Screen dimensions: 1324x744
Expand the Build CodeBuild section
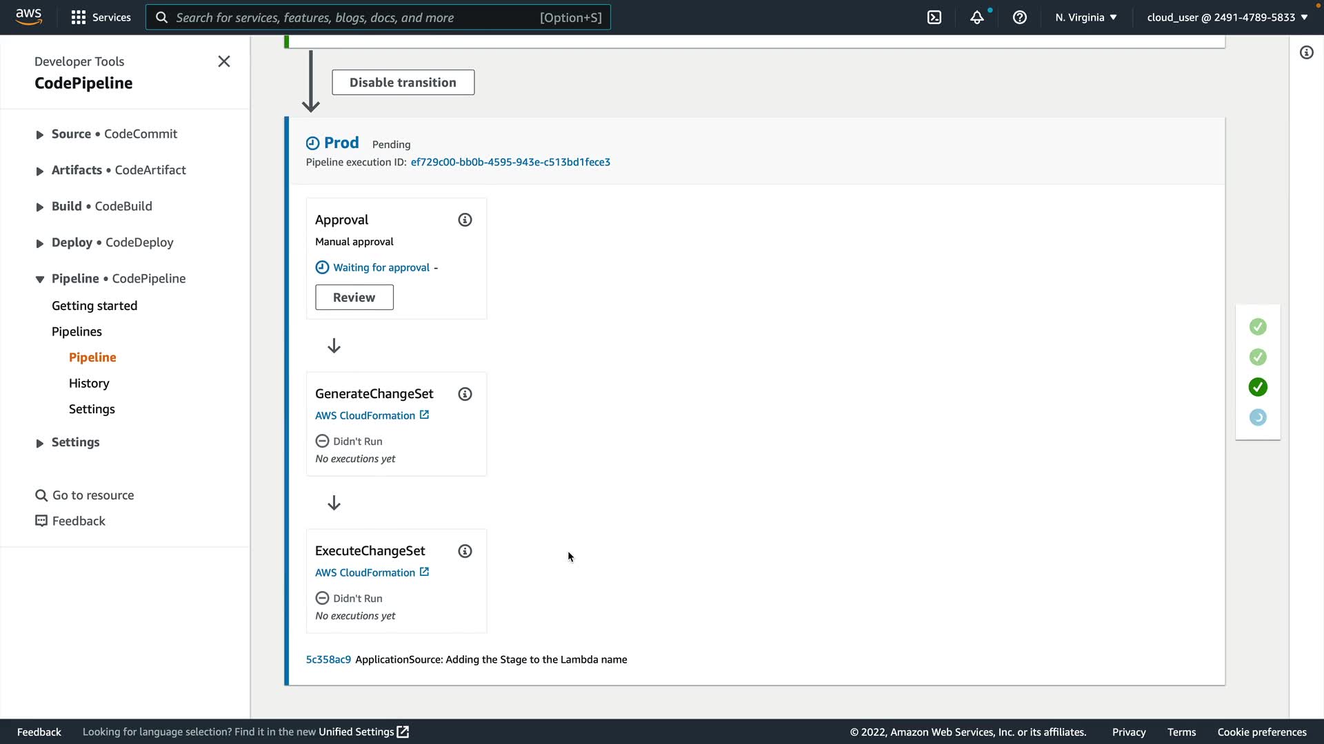click(x=39, y=207)
